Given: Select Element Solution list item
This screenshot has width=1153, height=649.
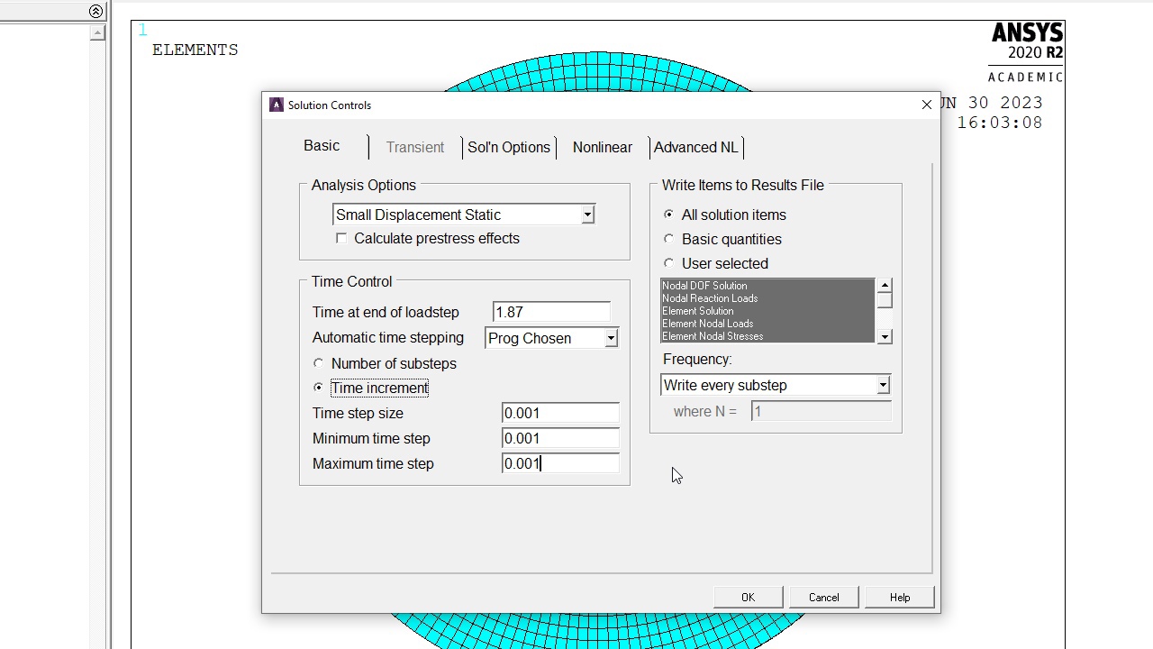Looking at the screenshot, I should pyautogui.click(x=767, y=311).
